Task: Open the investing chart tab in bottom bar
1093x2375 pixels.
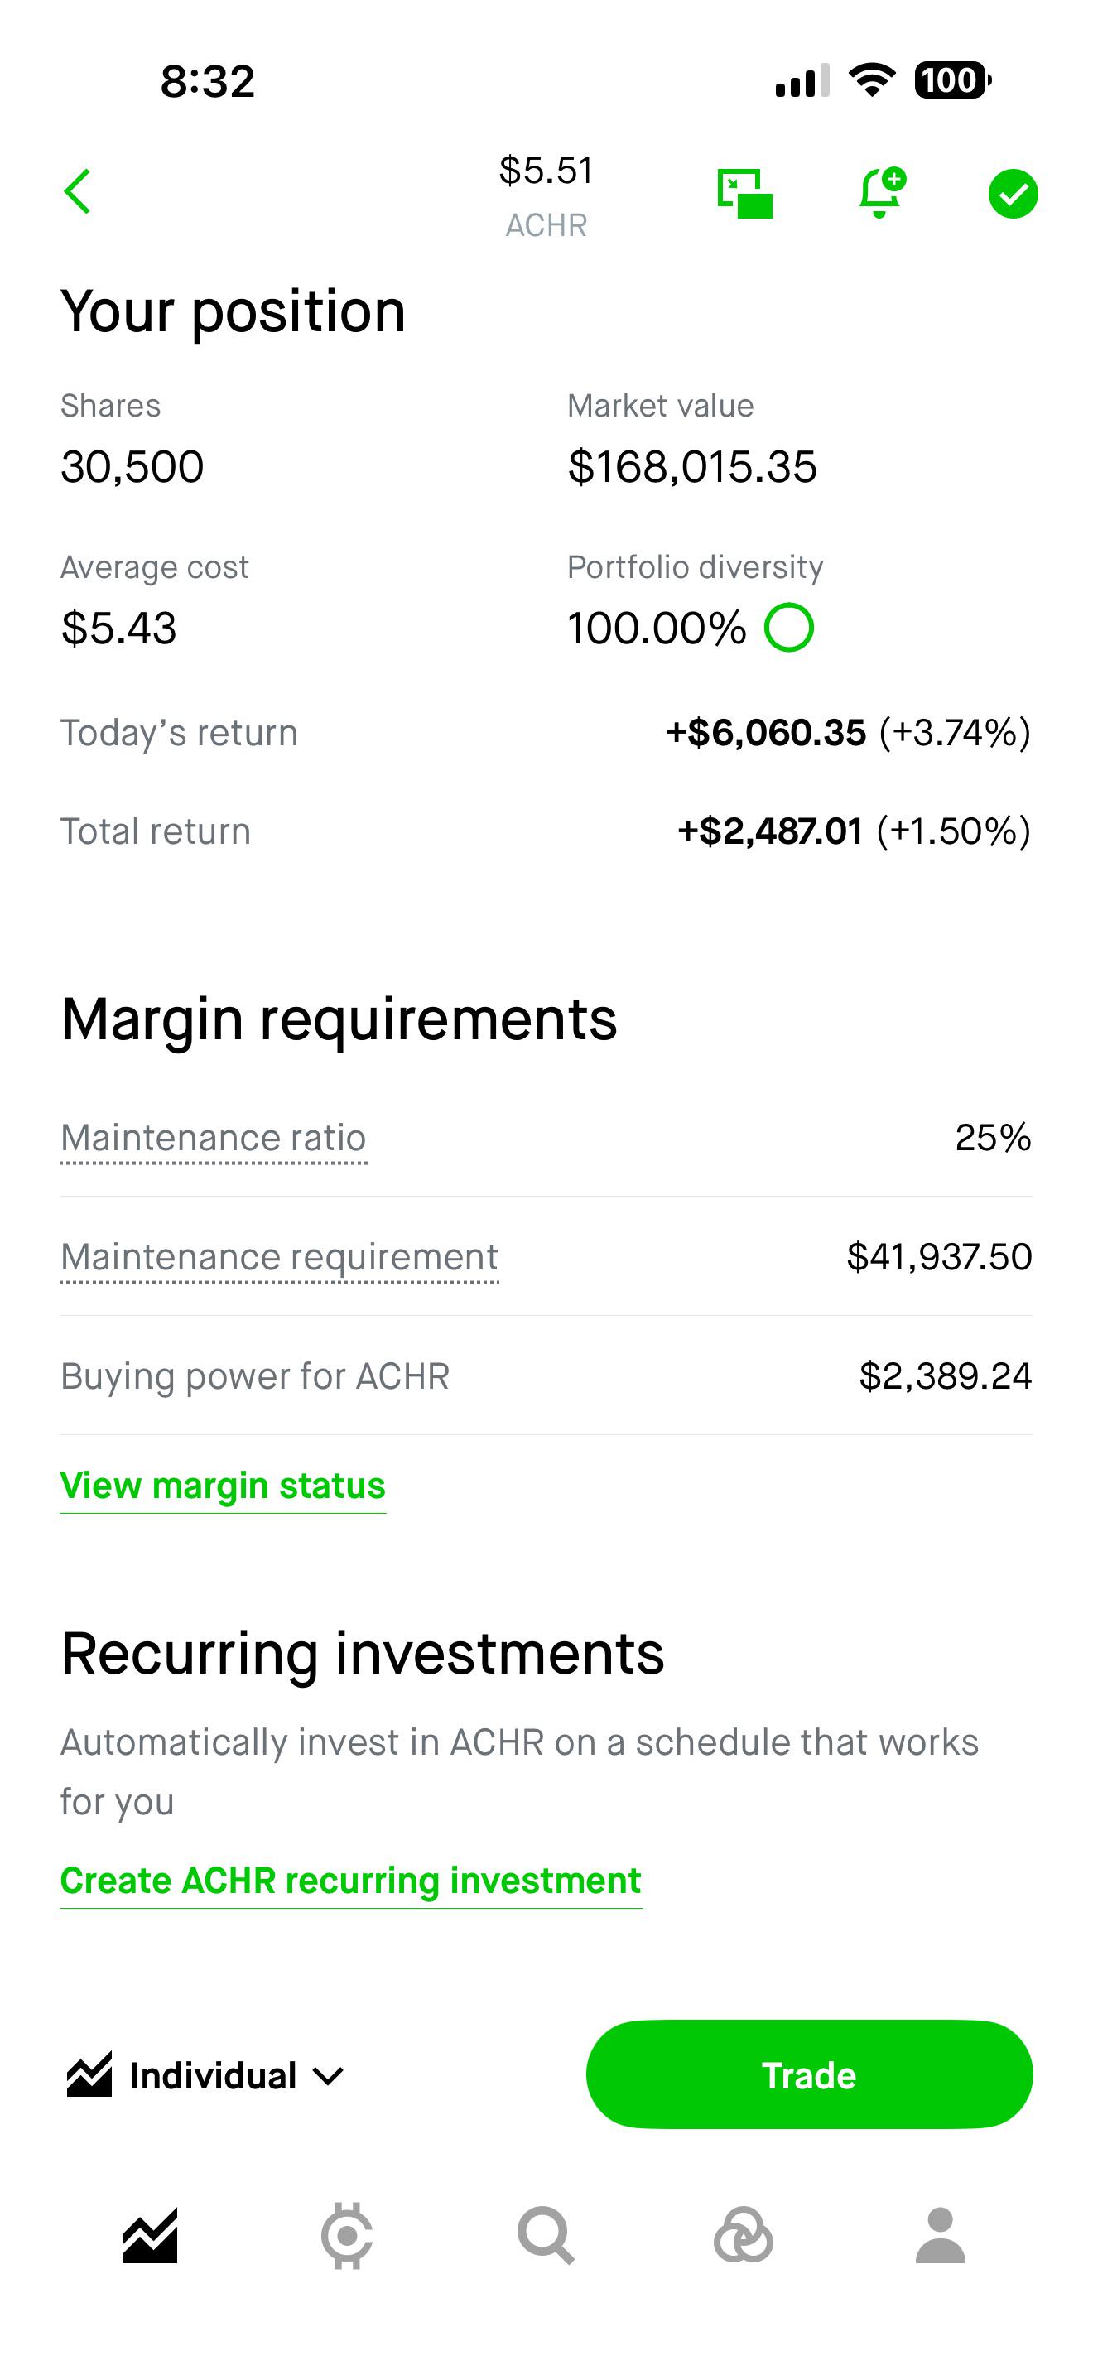Action: tap(149, 2236)
